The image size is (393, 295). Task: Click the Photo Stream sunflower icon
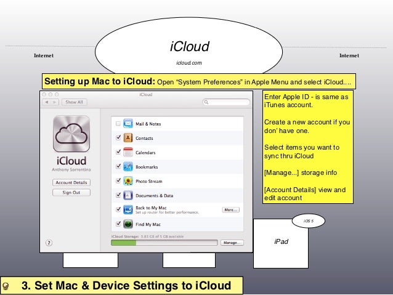tap(128, 181)
